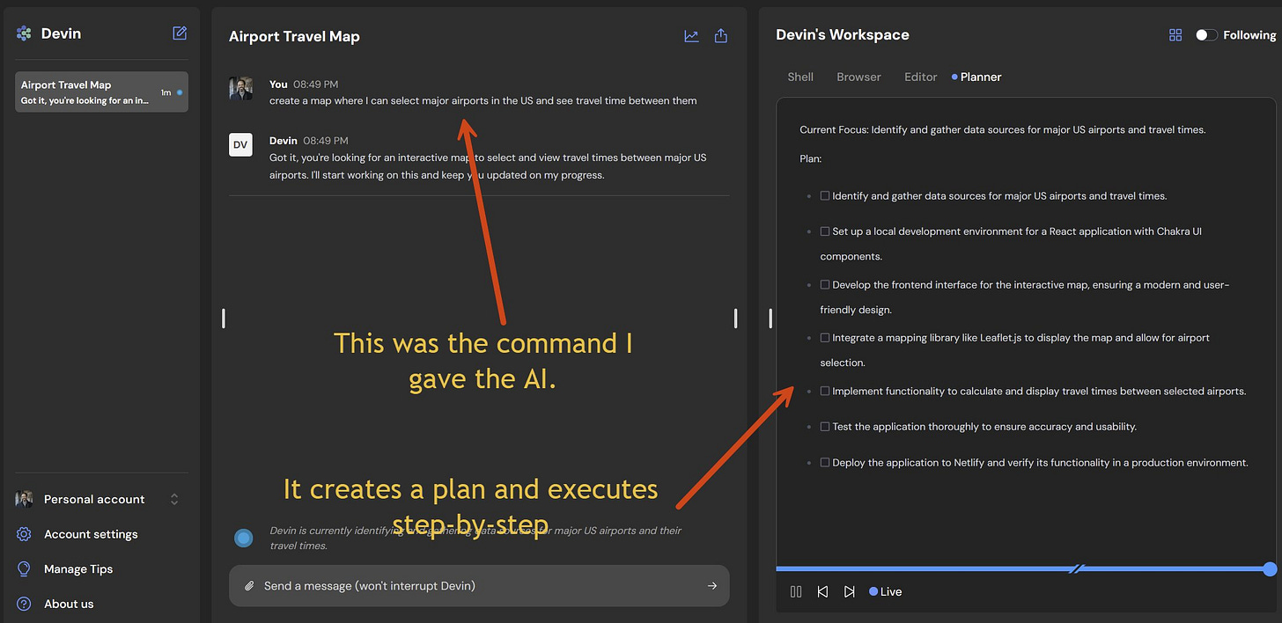Screen dimensions: 1282x623
Task: Check 'Implement functionality to calculate' step
Action: coord(825,392)
